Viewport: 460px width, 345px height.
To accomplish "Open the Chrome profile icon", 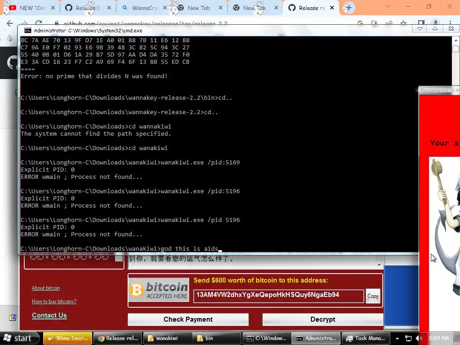I will [x=436, y=22].
